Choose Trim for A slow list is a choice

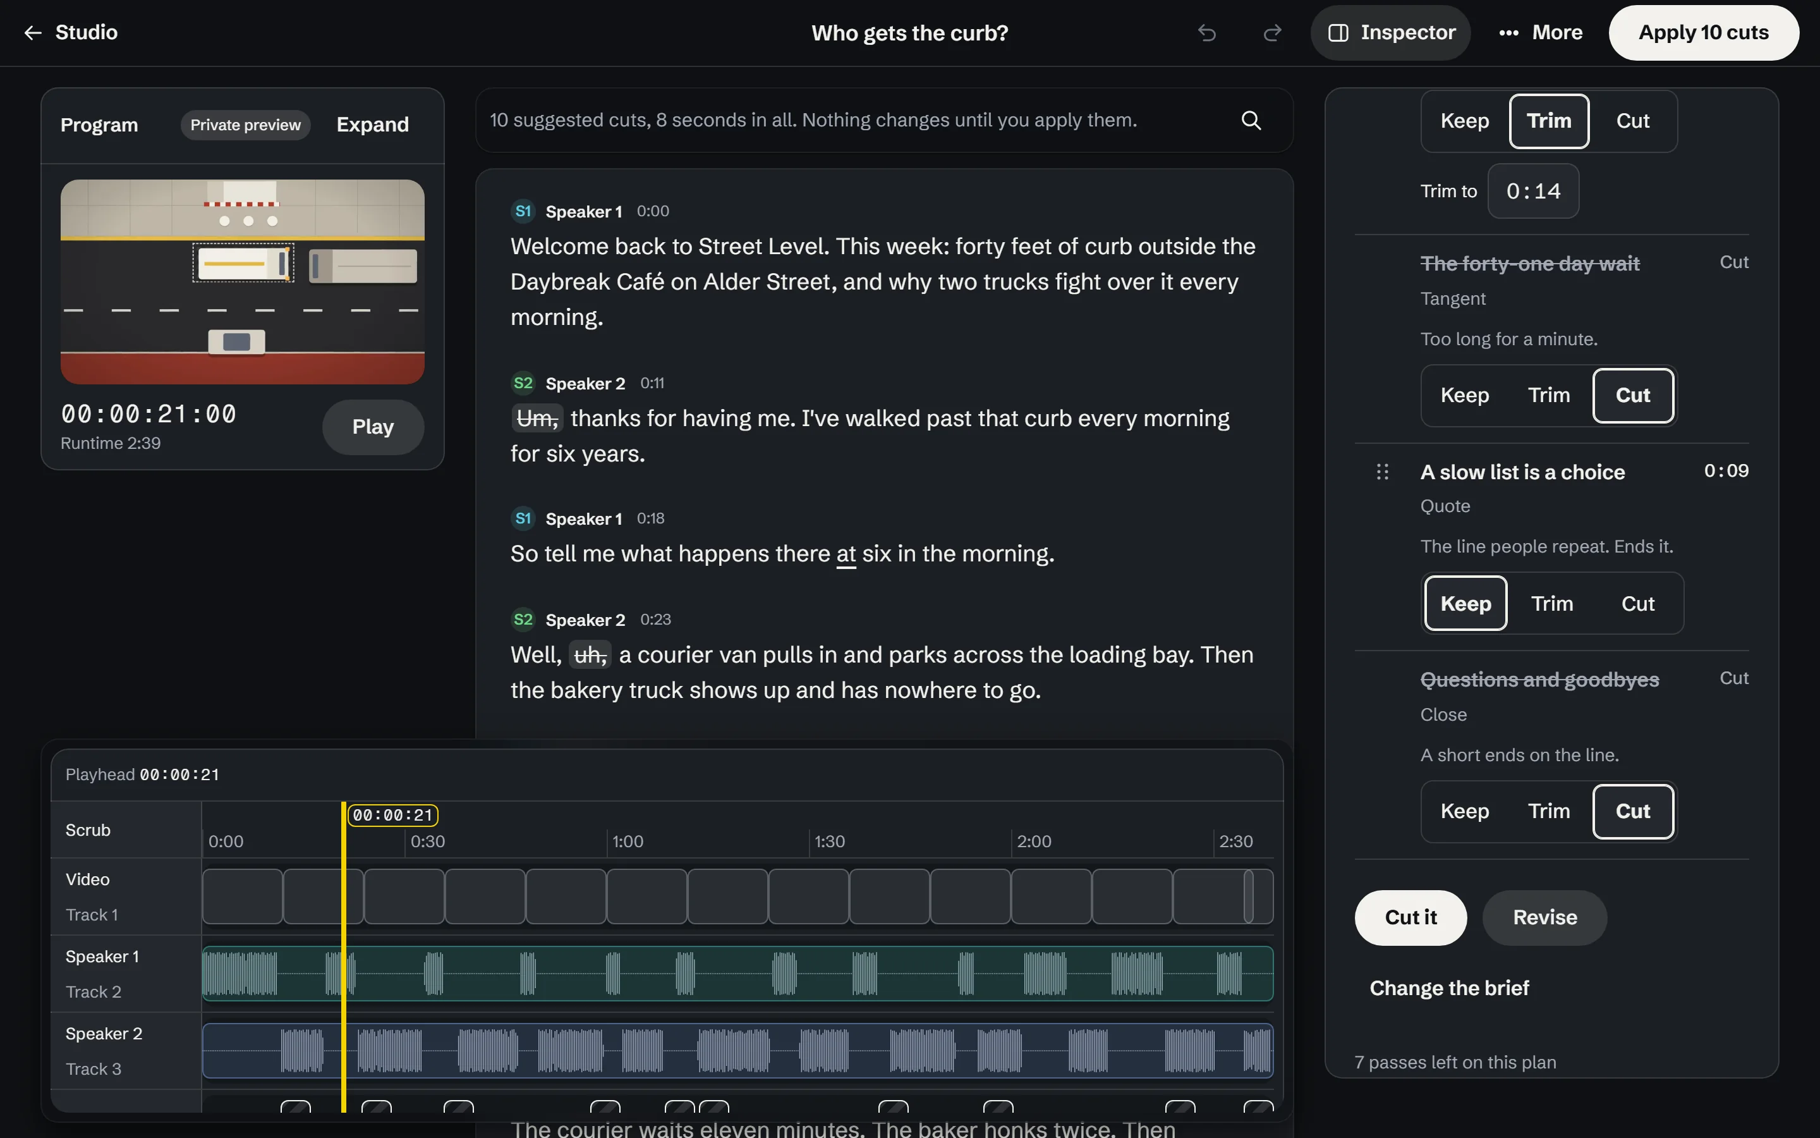coord(1551,604)
